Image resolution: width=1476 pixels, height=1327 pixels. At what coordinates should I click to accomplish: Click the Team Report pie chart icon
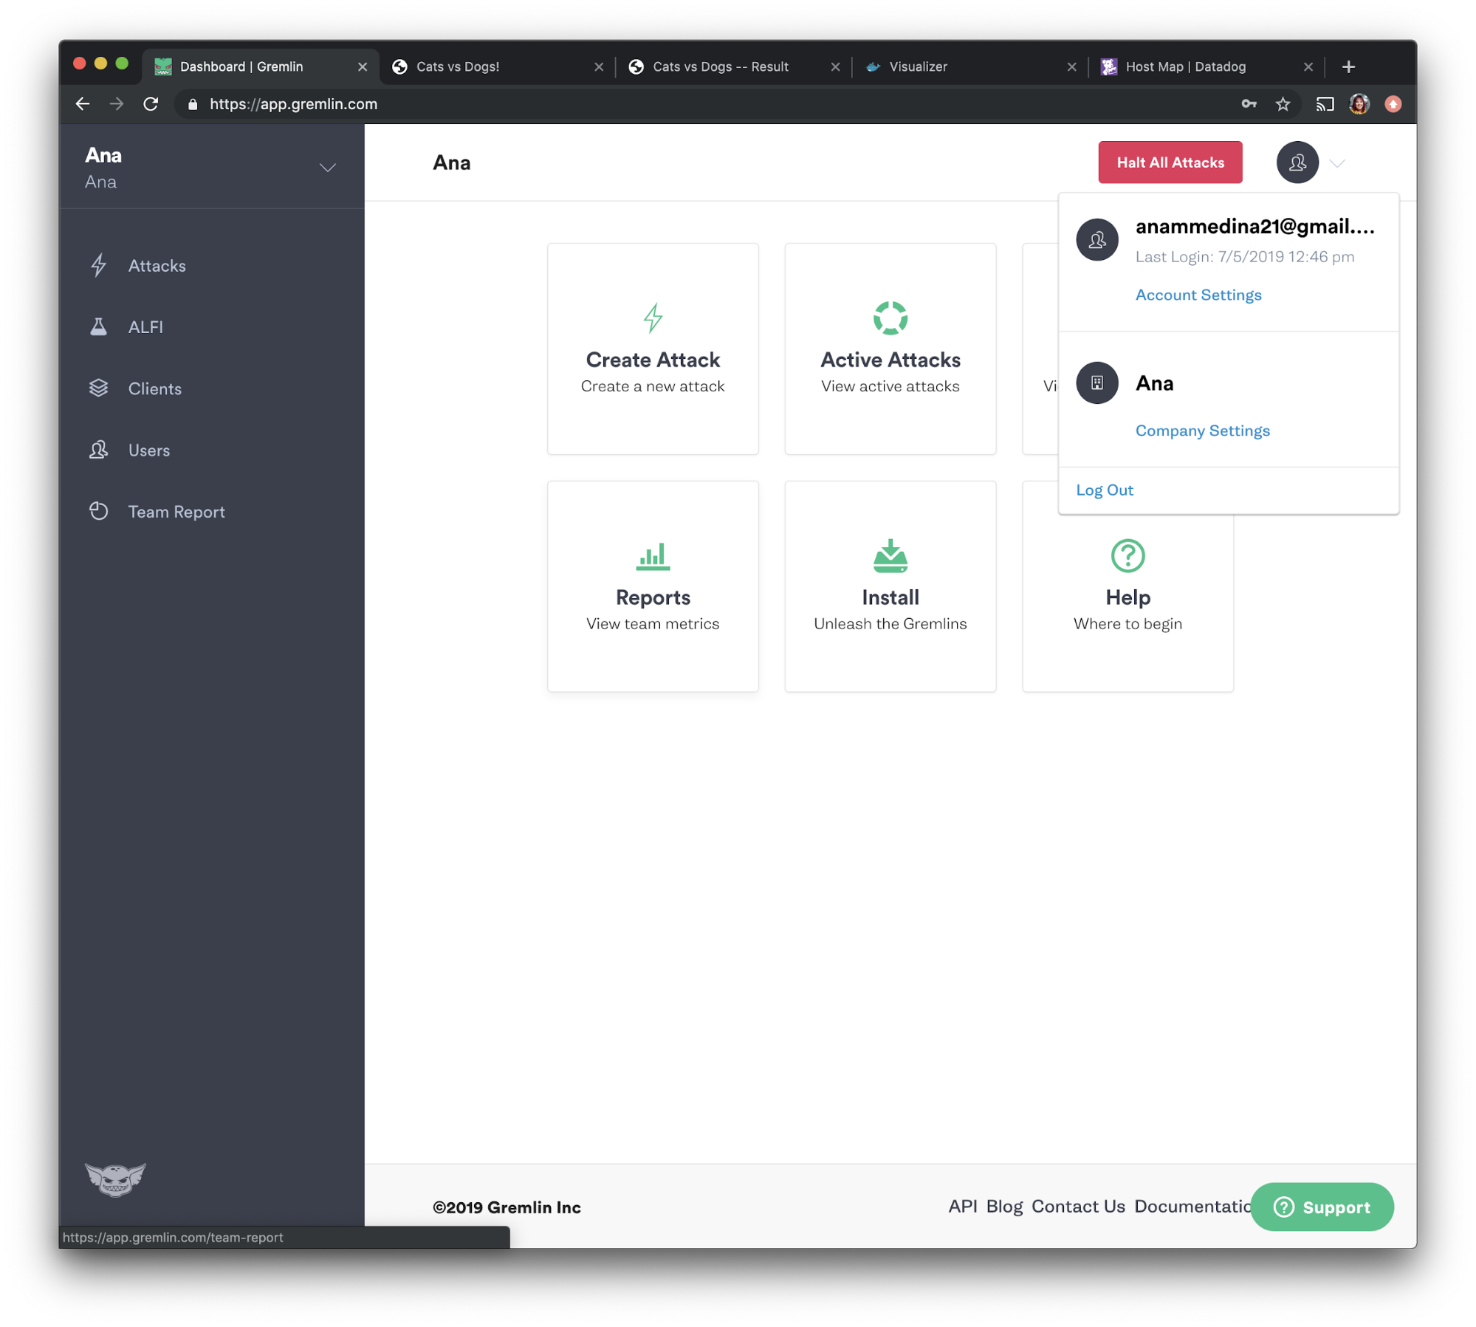98,511
